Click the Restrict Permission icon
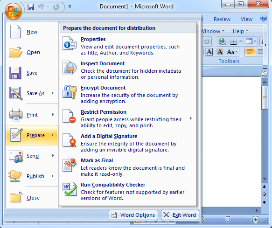Viewport: 272px width, 228px height. [69, 116]
